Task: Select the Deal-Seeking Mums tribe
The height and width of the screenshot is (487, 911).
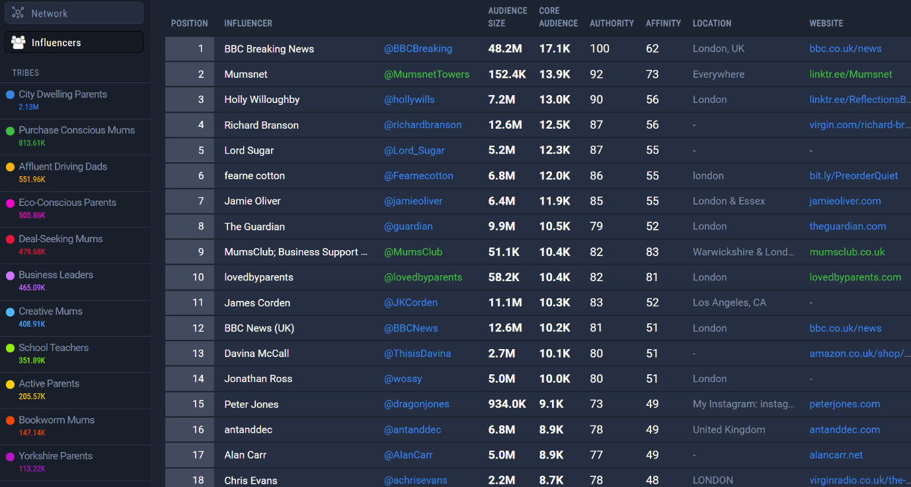Action: [75, 245]
